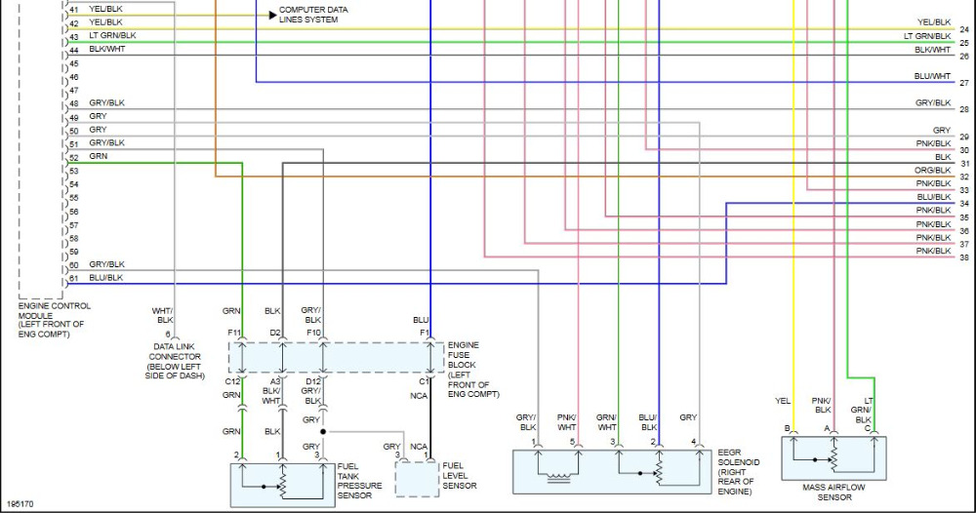Click the diagram number 195170
Viewport: 976px width, 513px height.
(x=20, y=504)
